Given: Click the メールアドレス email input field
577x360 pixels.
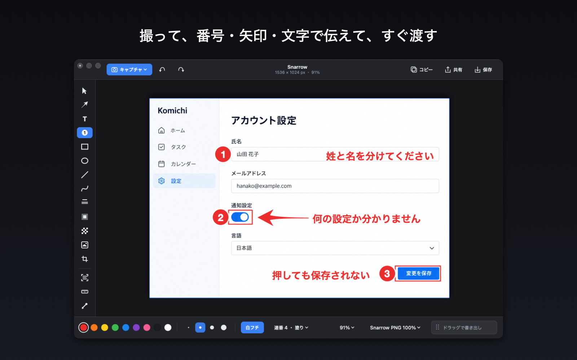Looking at the screenshot, I should click(x=335, y=186).
